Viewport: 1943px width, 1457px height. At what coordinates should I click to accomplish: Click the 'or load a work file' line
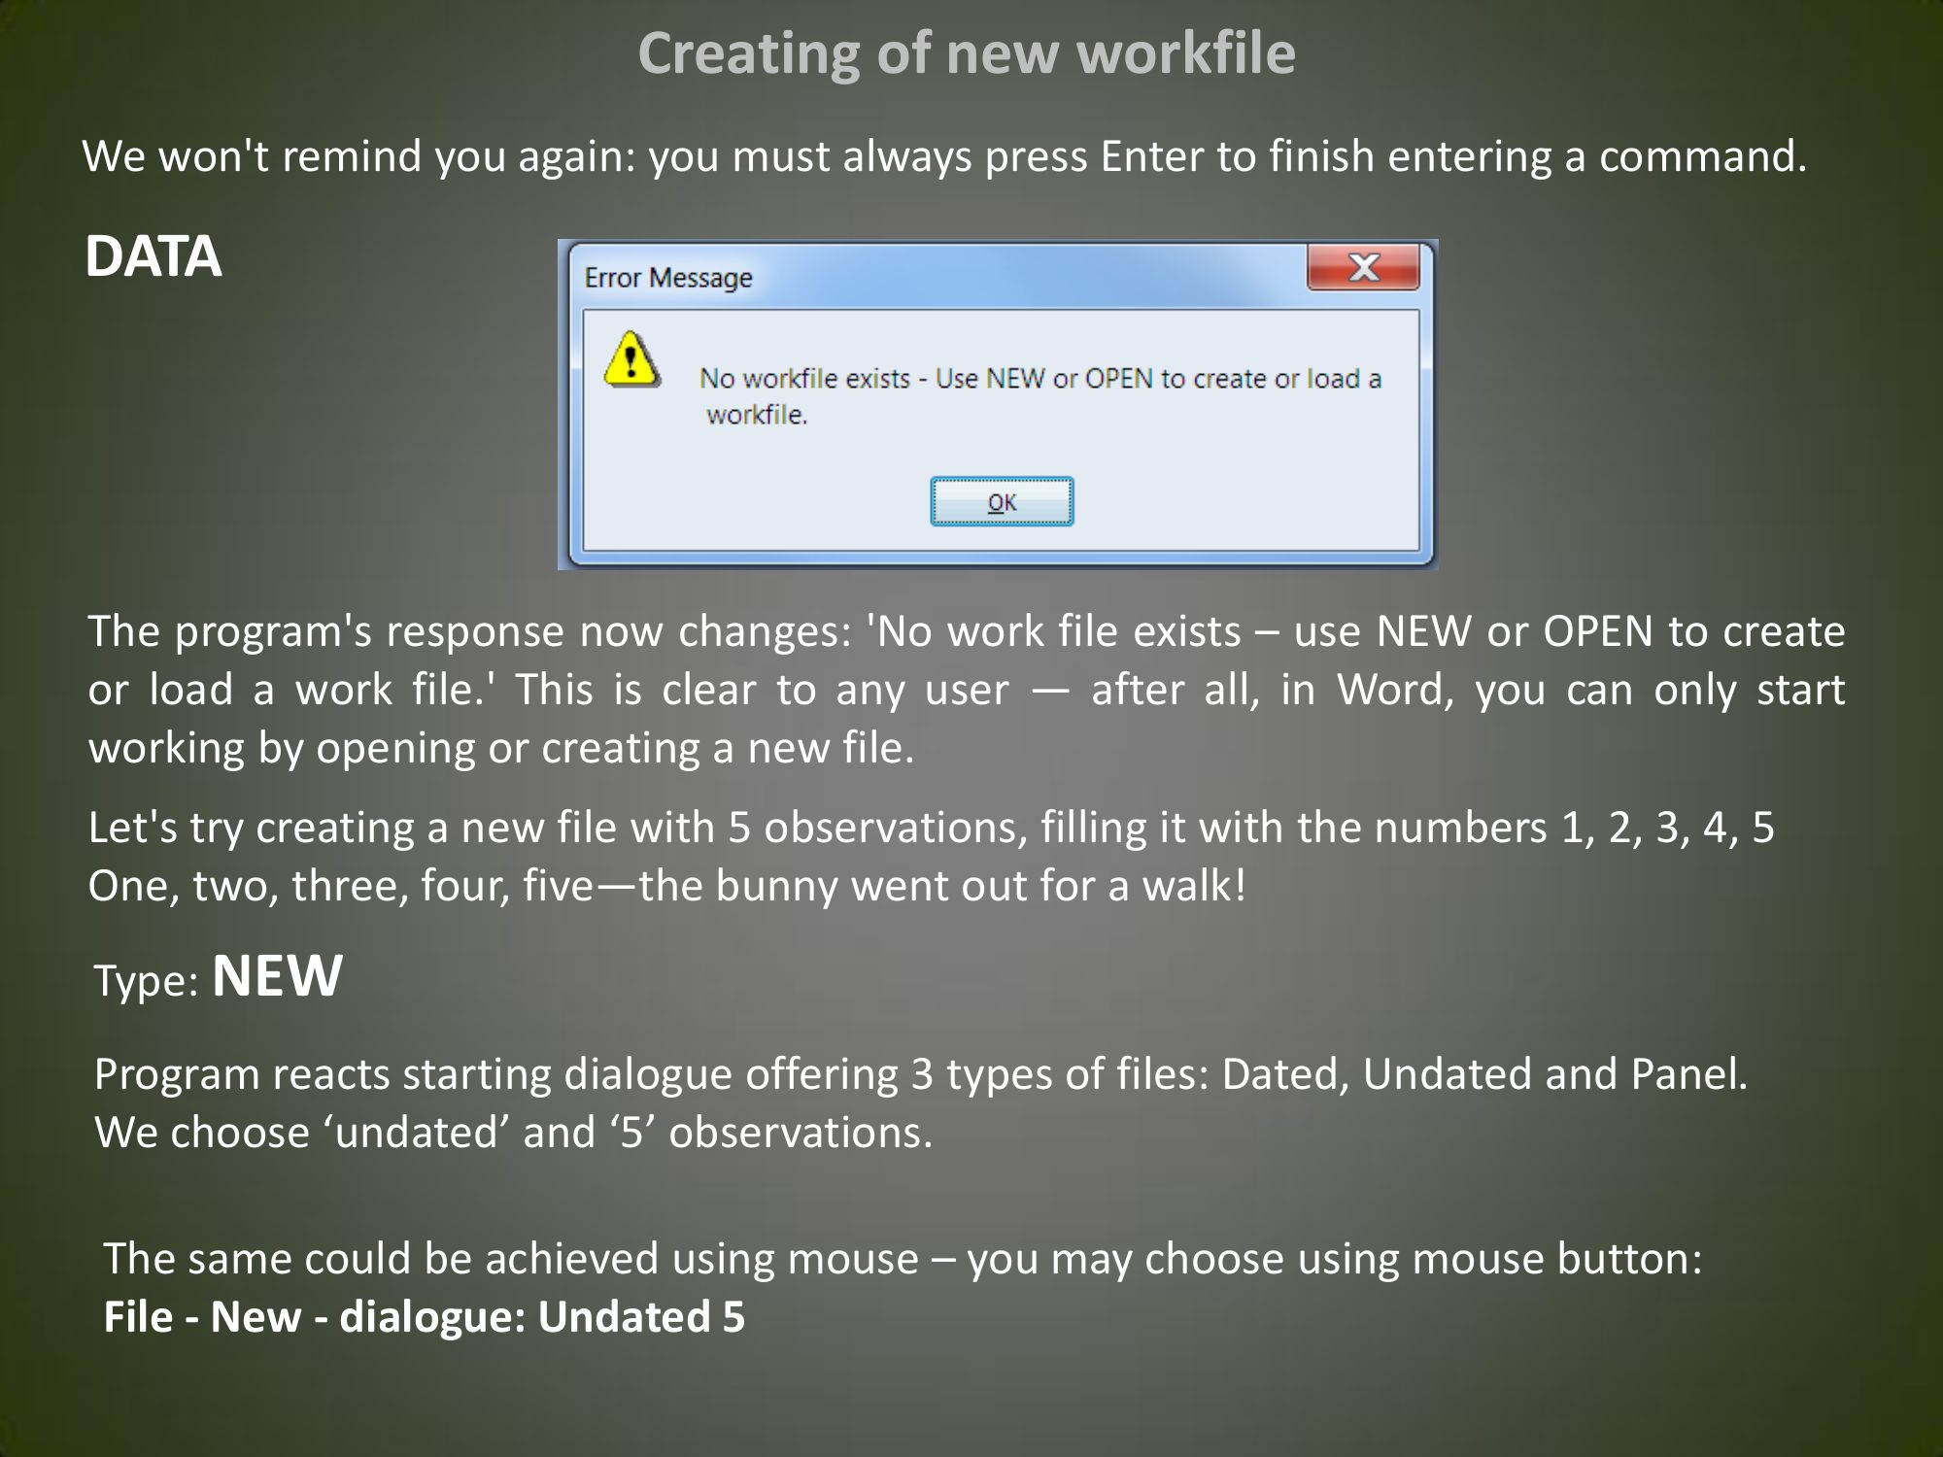(966, 690)
